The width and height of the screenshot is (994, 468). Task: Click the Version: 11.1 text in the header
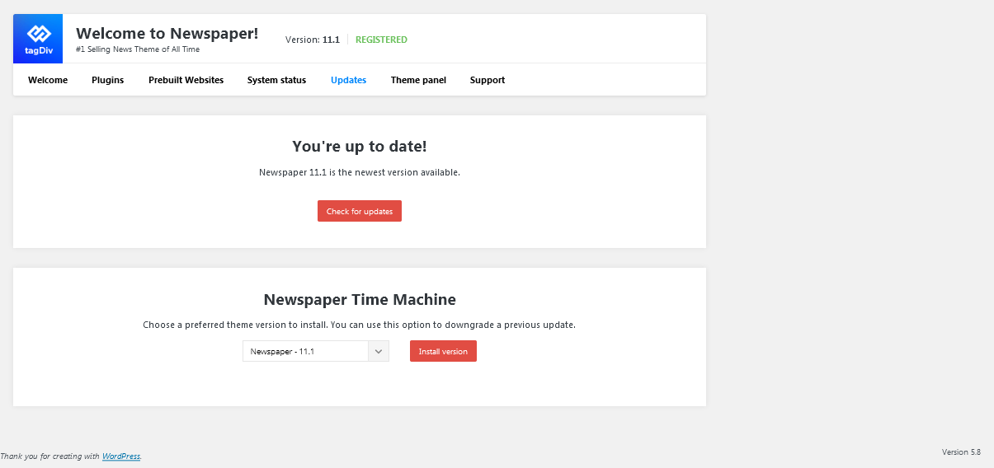313,40
